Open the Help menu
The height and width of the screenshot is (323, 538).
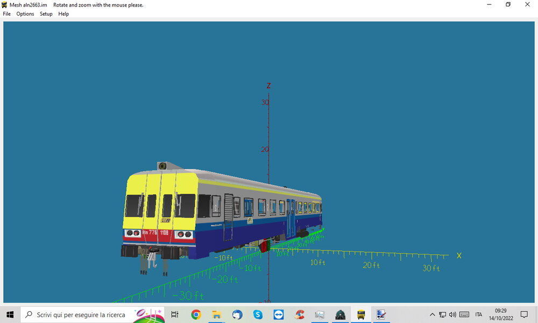63,14
